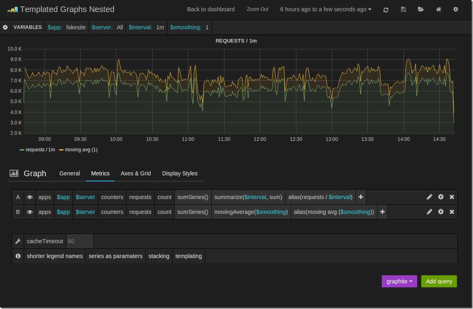The width and height of the screenshot is (473, 309).
Task: Edit alias(requests / $interval) function
Action: (x=320, y=197)
